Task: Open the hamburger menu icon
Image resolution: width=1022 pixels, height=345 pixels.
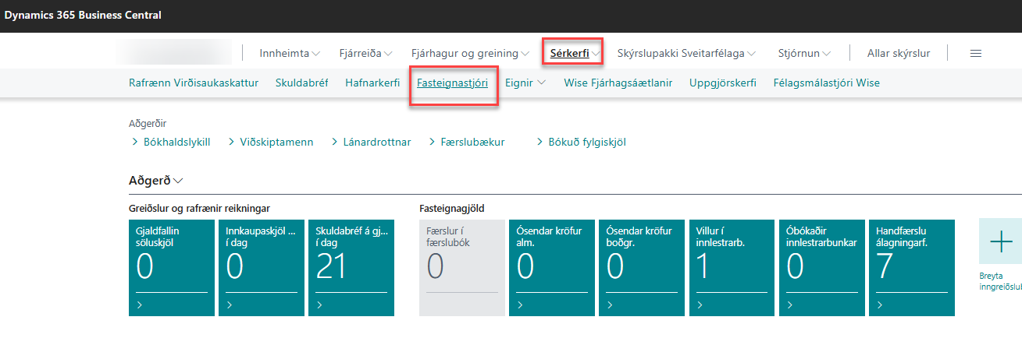Action: (x=975, y=53)
